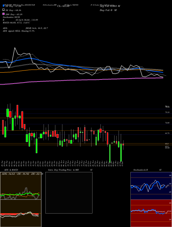
Task: Click 'Intra Day Trading Price & MRSI' panel title
Action: click(x=70, y=170)
